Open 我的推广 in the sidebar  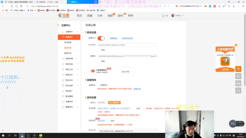(x=69, y=91)
